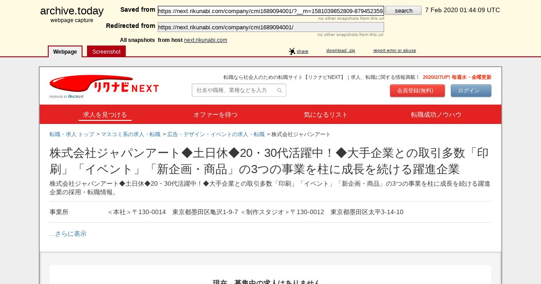541x284 pixels.
Task: Click the archive search button
Action: point(403,10)
